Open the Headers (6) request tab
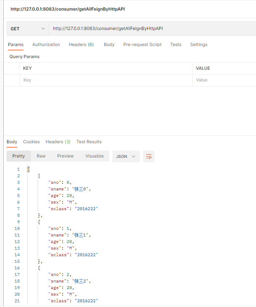256x307 pixels. click(81, 45)
